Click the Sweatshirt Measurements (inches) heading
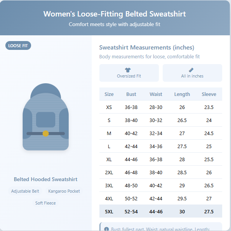 point(147,48)
